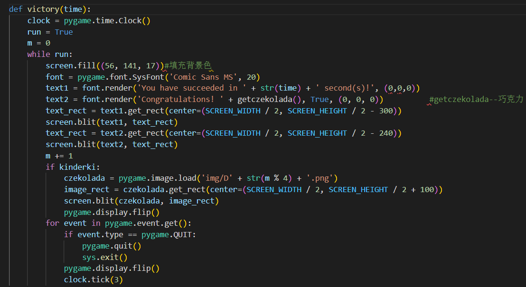Click the '.png' string
526x287 pixels.
point(319,178)
